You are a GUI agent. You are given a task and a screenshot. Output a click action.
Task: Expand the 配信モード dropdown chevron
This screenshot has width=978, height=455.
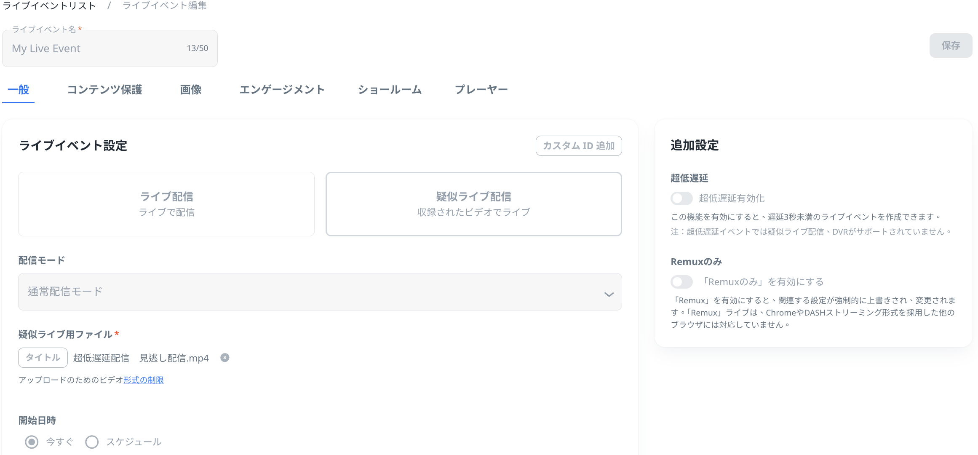[x=609, y=294]
